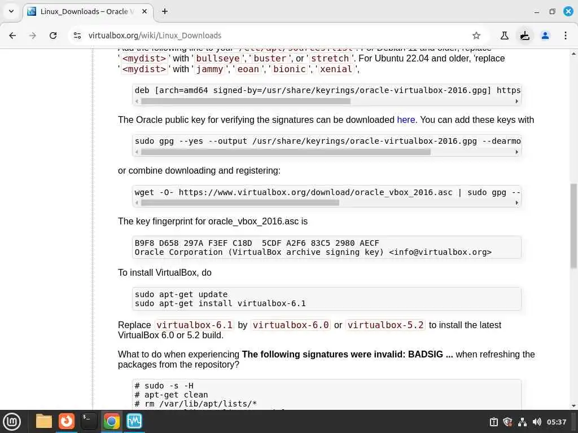
Task: Click the 'jammy' code text
Action: coord(210,69)
